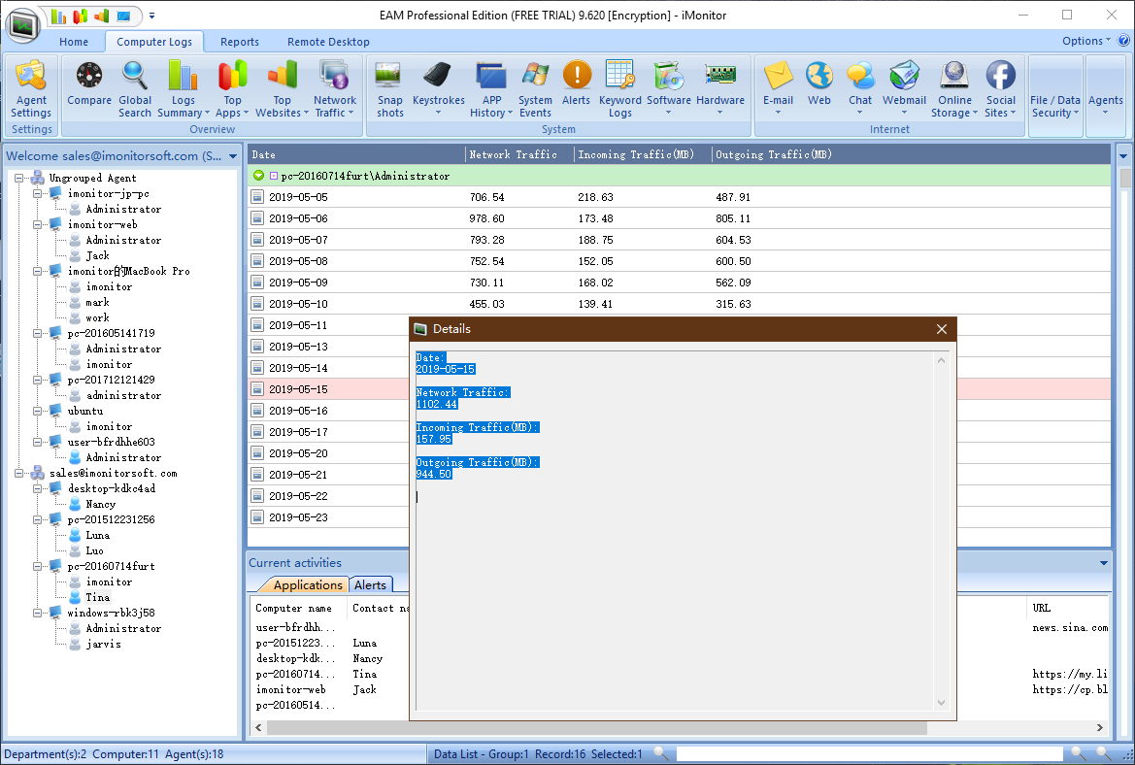Open E-mail logs

click(778, 89)
